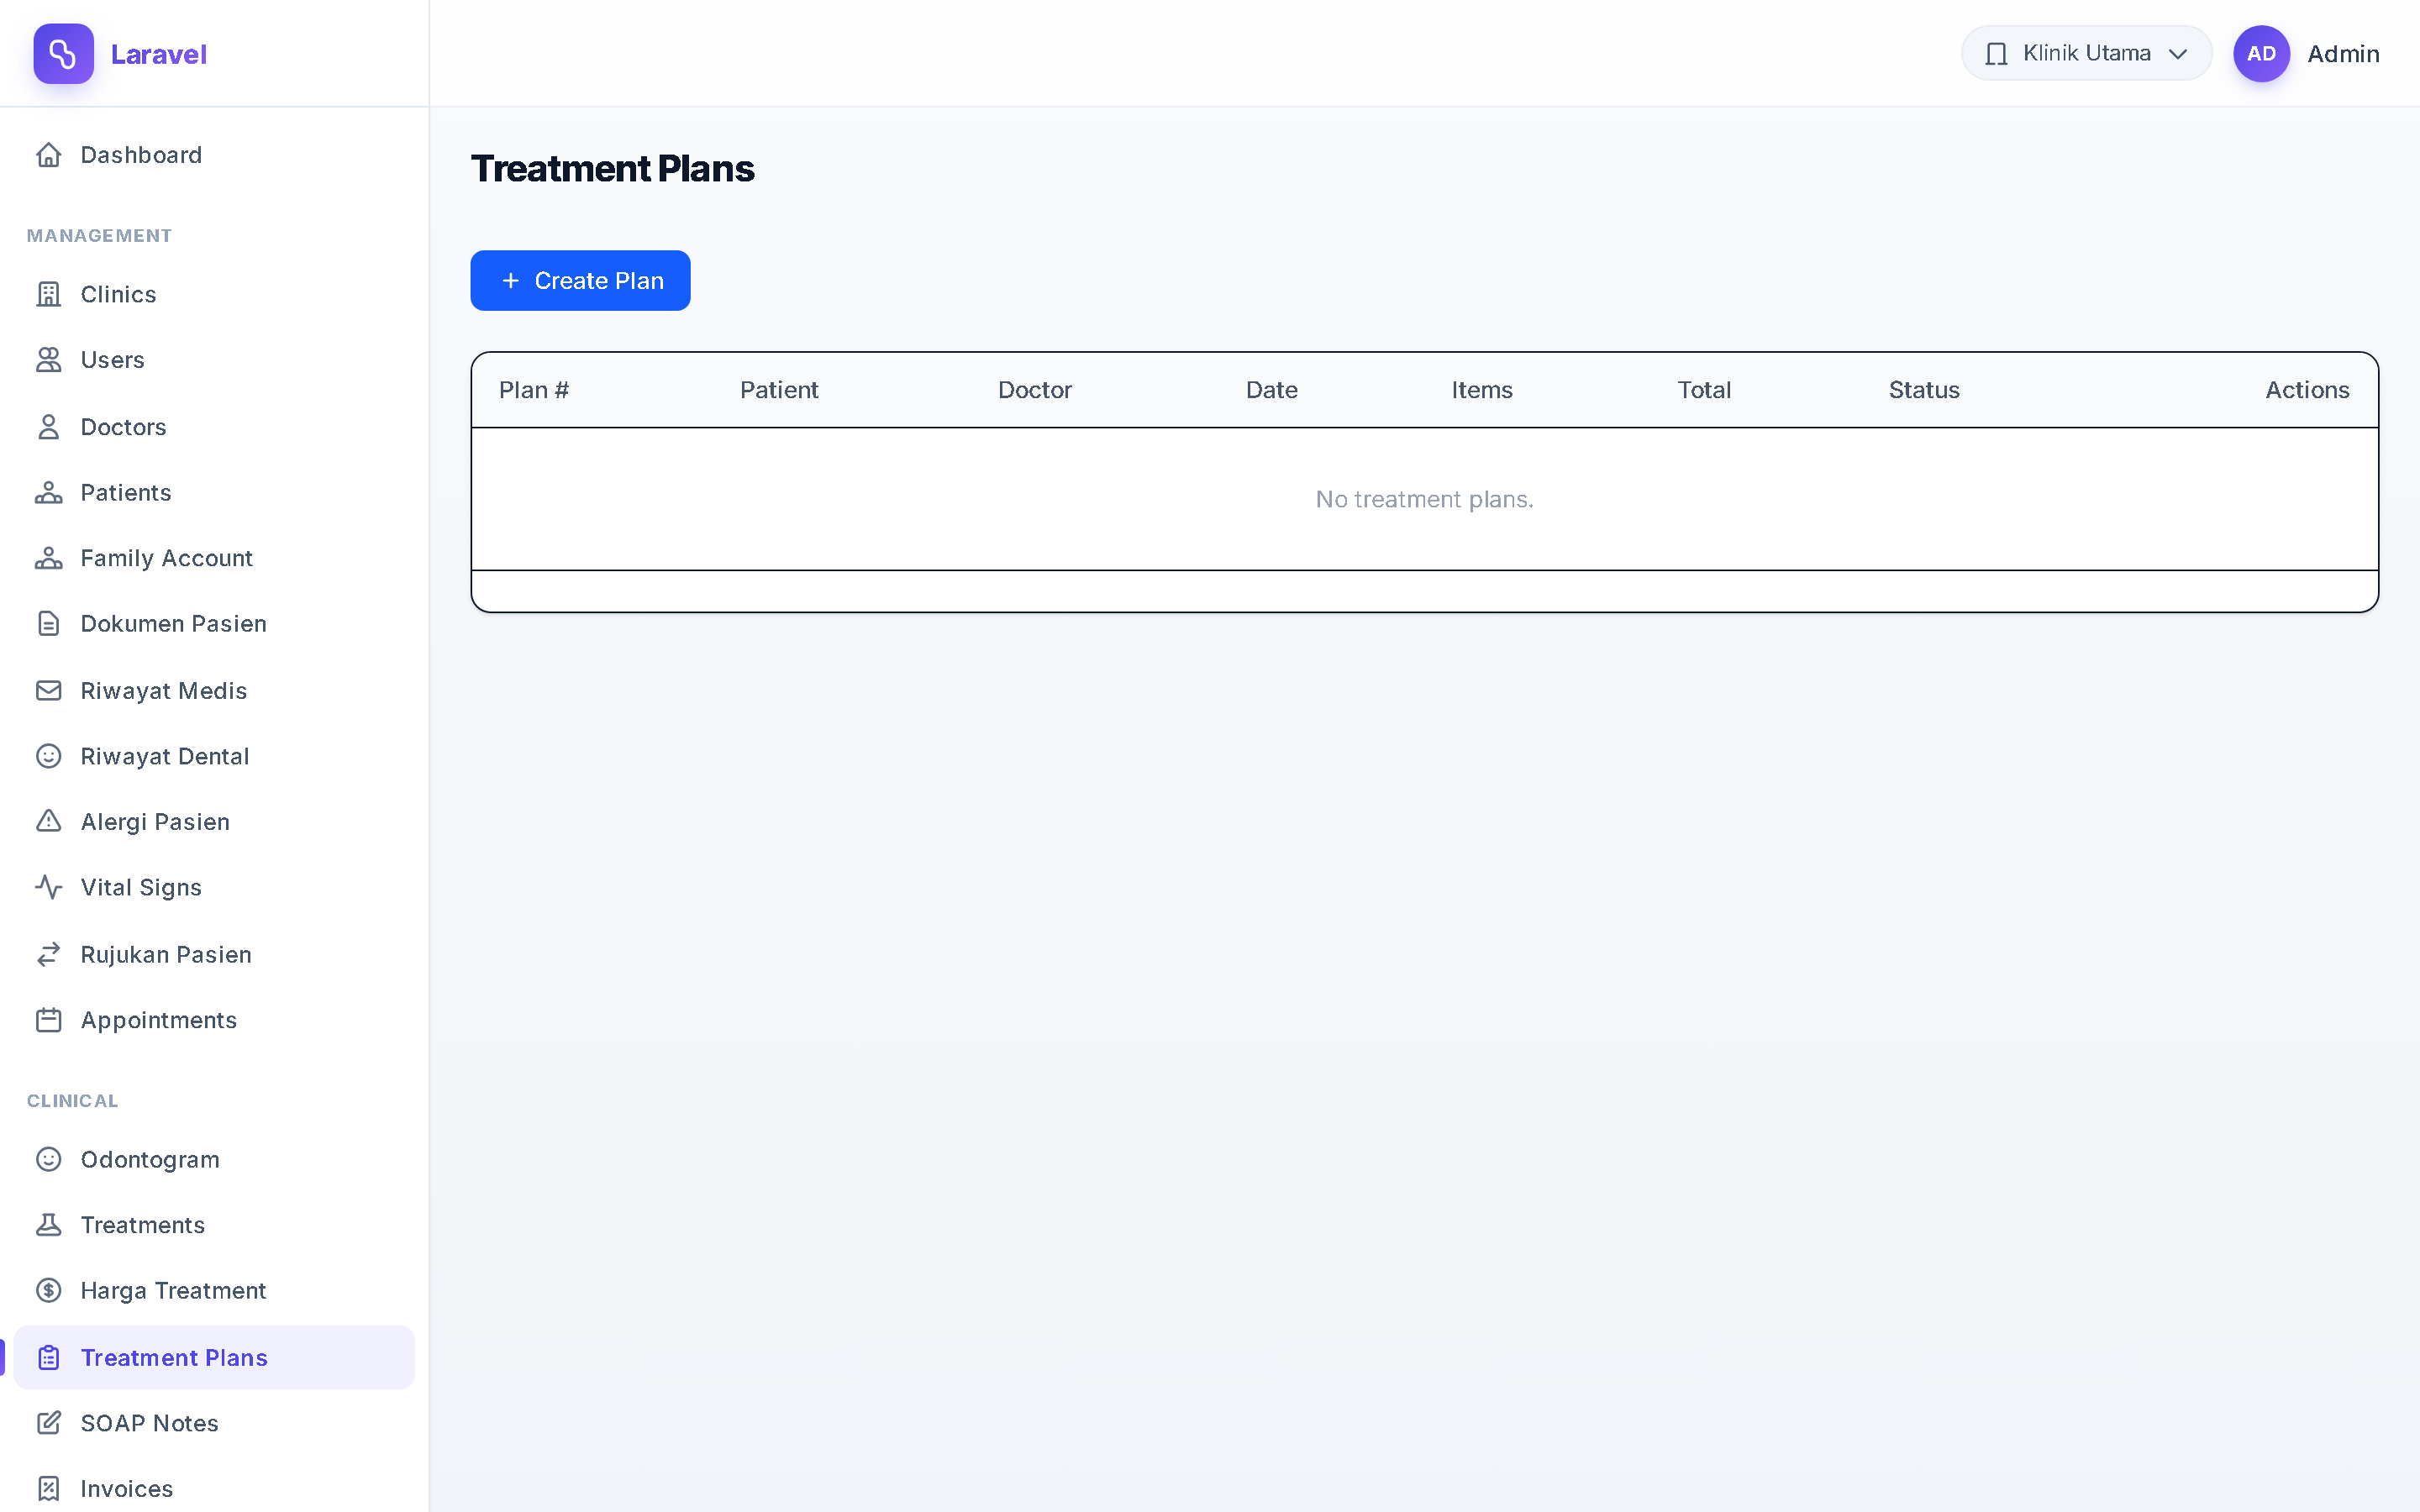The width and height of the screenshot is (2420, 1512).
Task: Open the Appointments page
Action: coord(214,1020)
